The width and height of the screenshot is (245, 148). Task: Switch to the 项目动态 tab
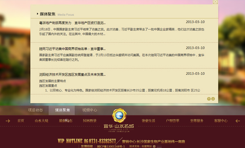click(x=35, y=110)
